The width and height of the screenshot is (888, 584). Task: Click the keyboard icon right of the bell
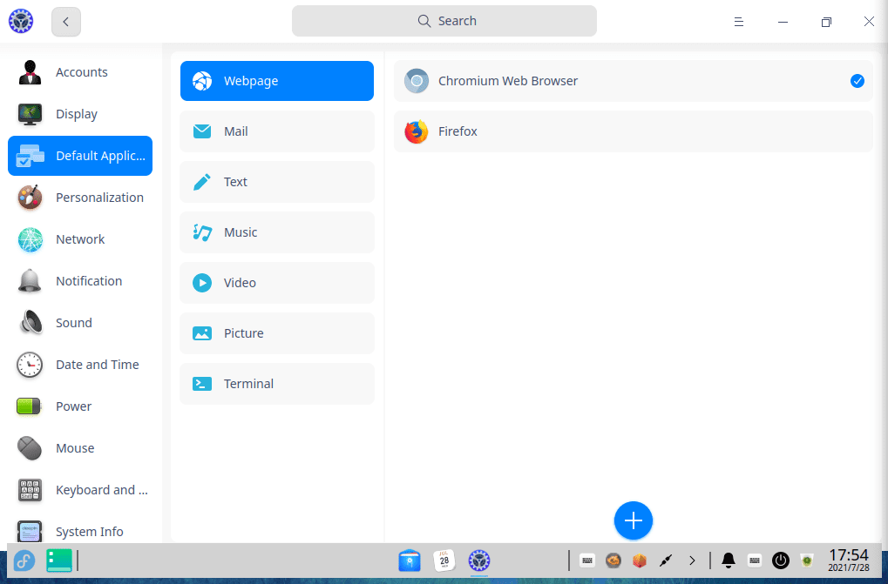(x=755, y=561)
